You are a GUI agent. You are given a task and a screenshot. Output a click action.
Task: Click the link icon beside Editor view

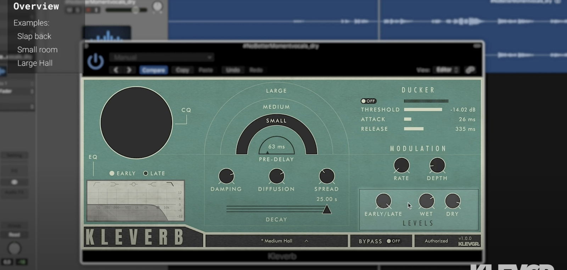[x=470, y=70]
